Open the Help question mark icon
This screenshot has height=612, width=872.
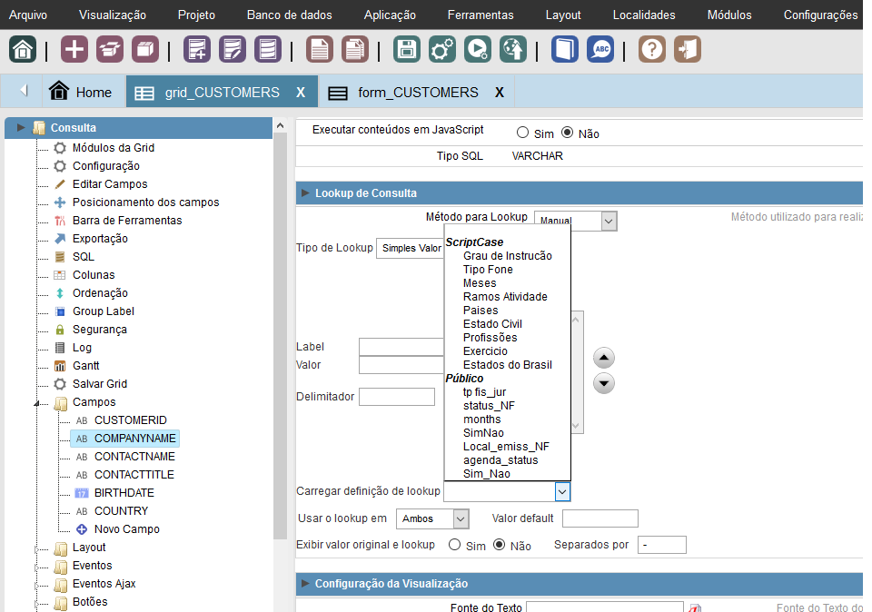651,49
